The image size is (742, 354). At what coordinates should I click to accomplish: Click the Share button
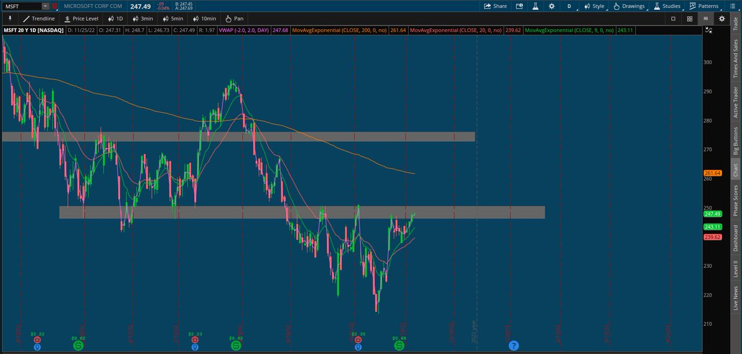pyautogui.click(x=495, y=6)
